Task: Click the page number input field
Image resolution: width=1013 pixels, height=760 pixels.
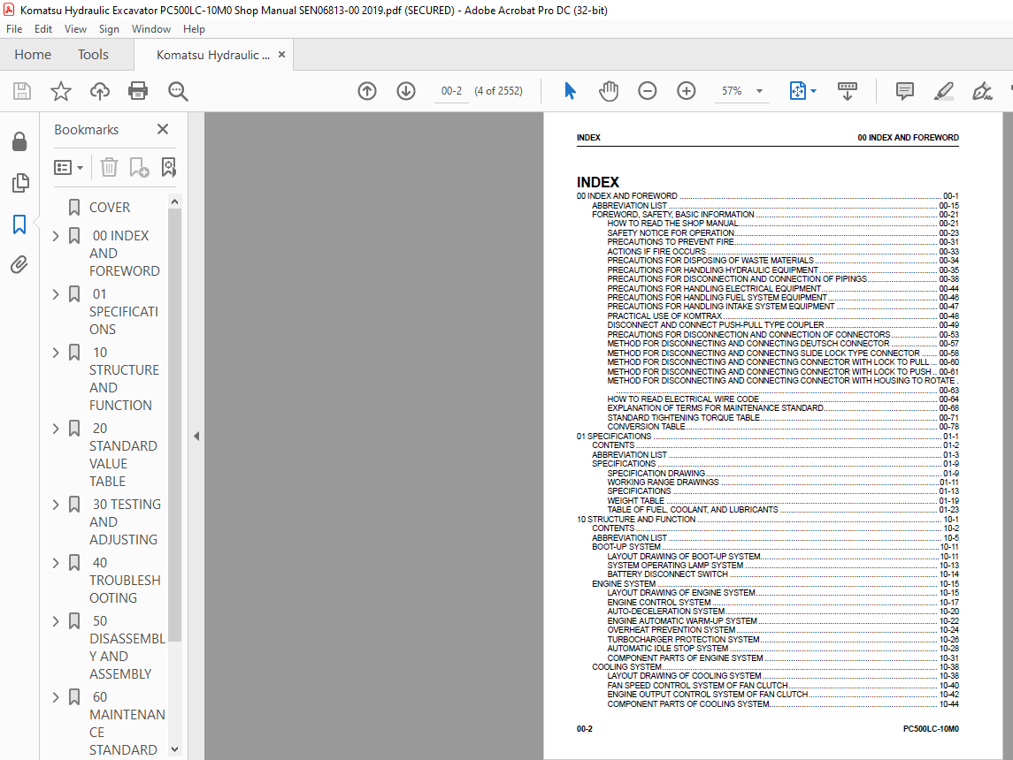Action: (451, 91)
